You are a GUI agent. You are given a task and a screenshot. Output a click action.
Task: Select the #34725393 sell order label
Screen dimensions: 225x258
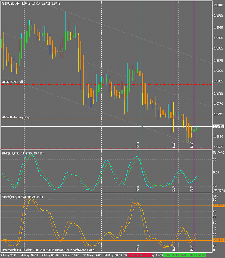(13, 82)
